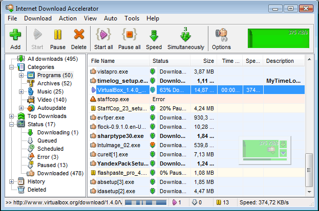Select the Deleted tree item
The height and width of the screenshot is (211, 319).
pyautogui.click(x=37, y=190)
